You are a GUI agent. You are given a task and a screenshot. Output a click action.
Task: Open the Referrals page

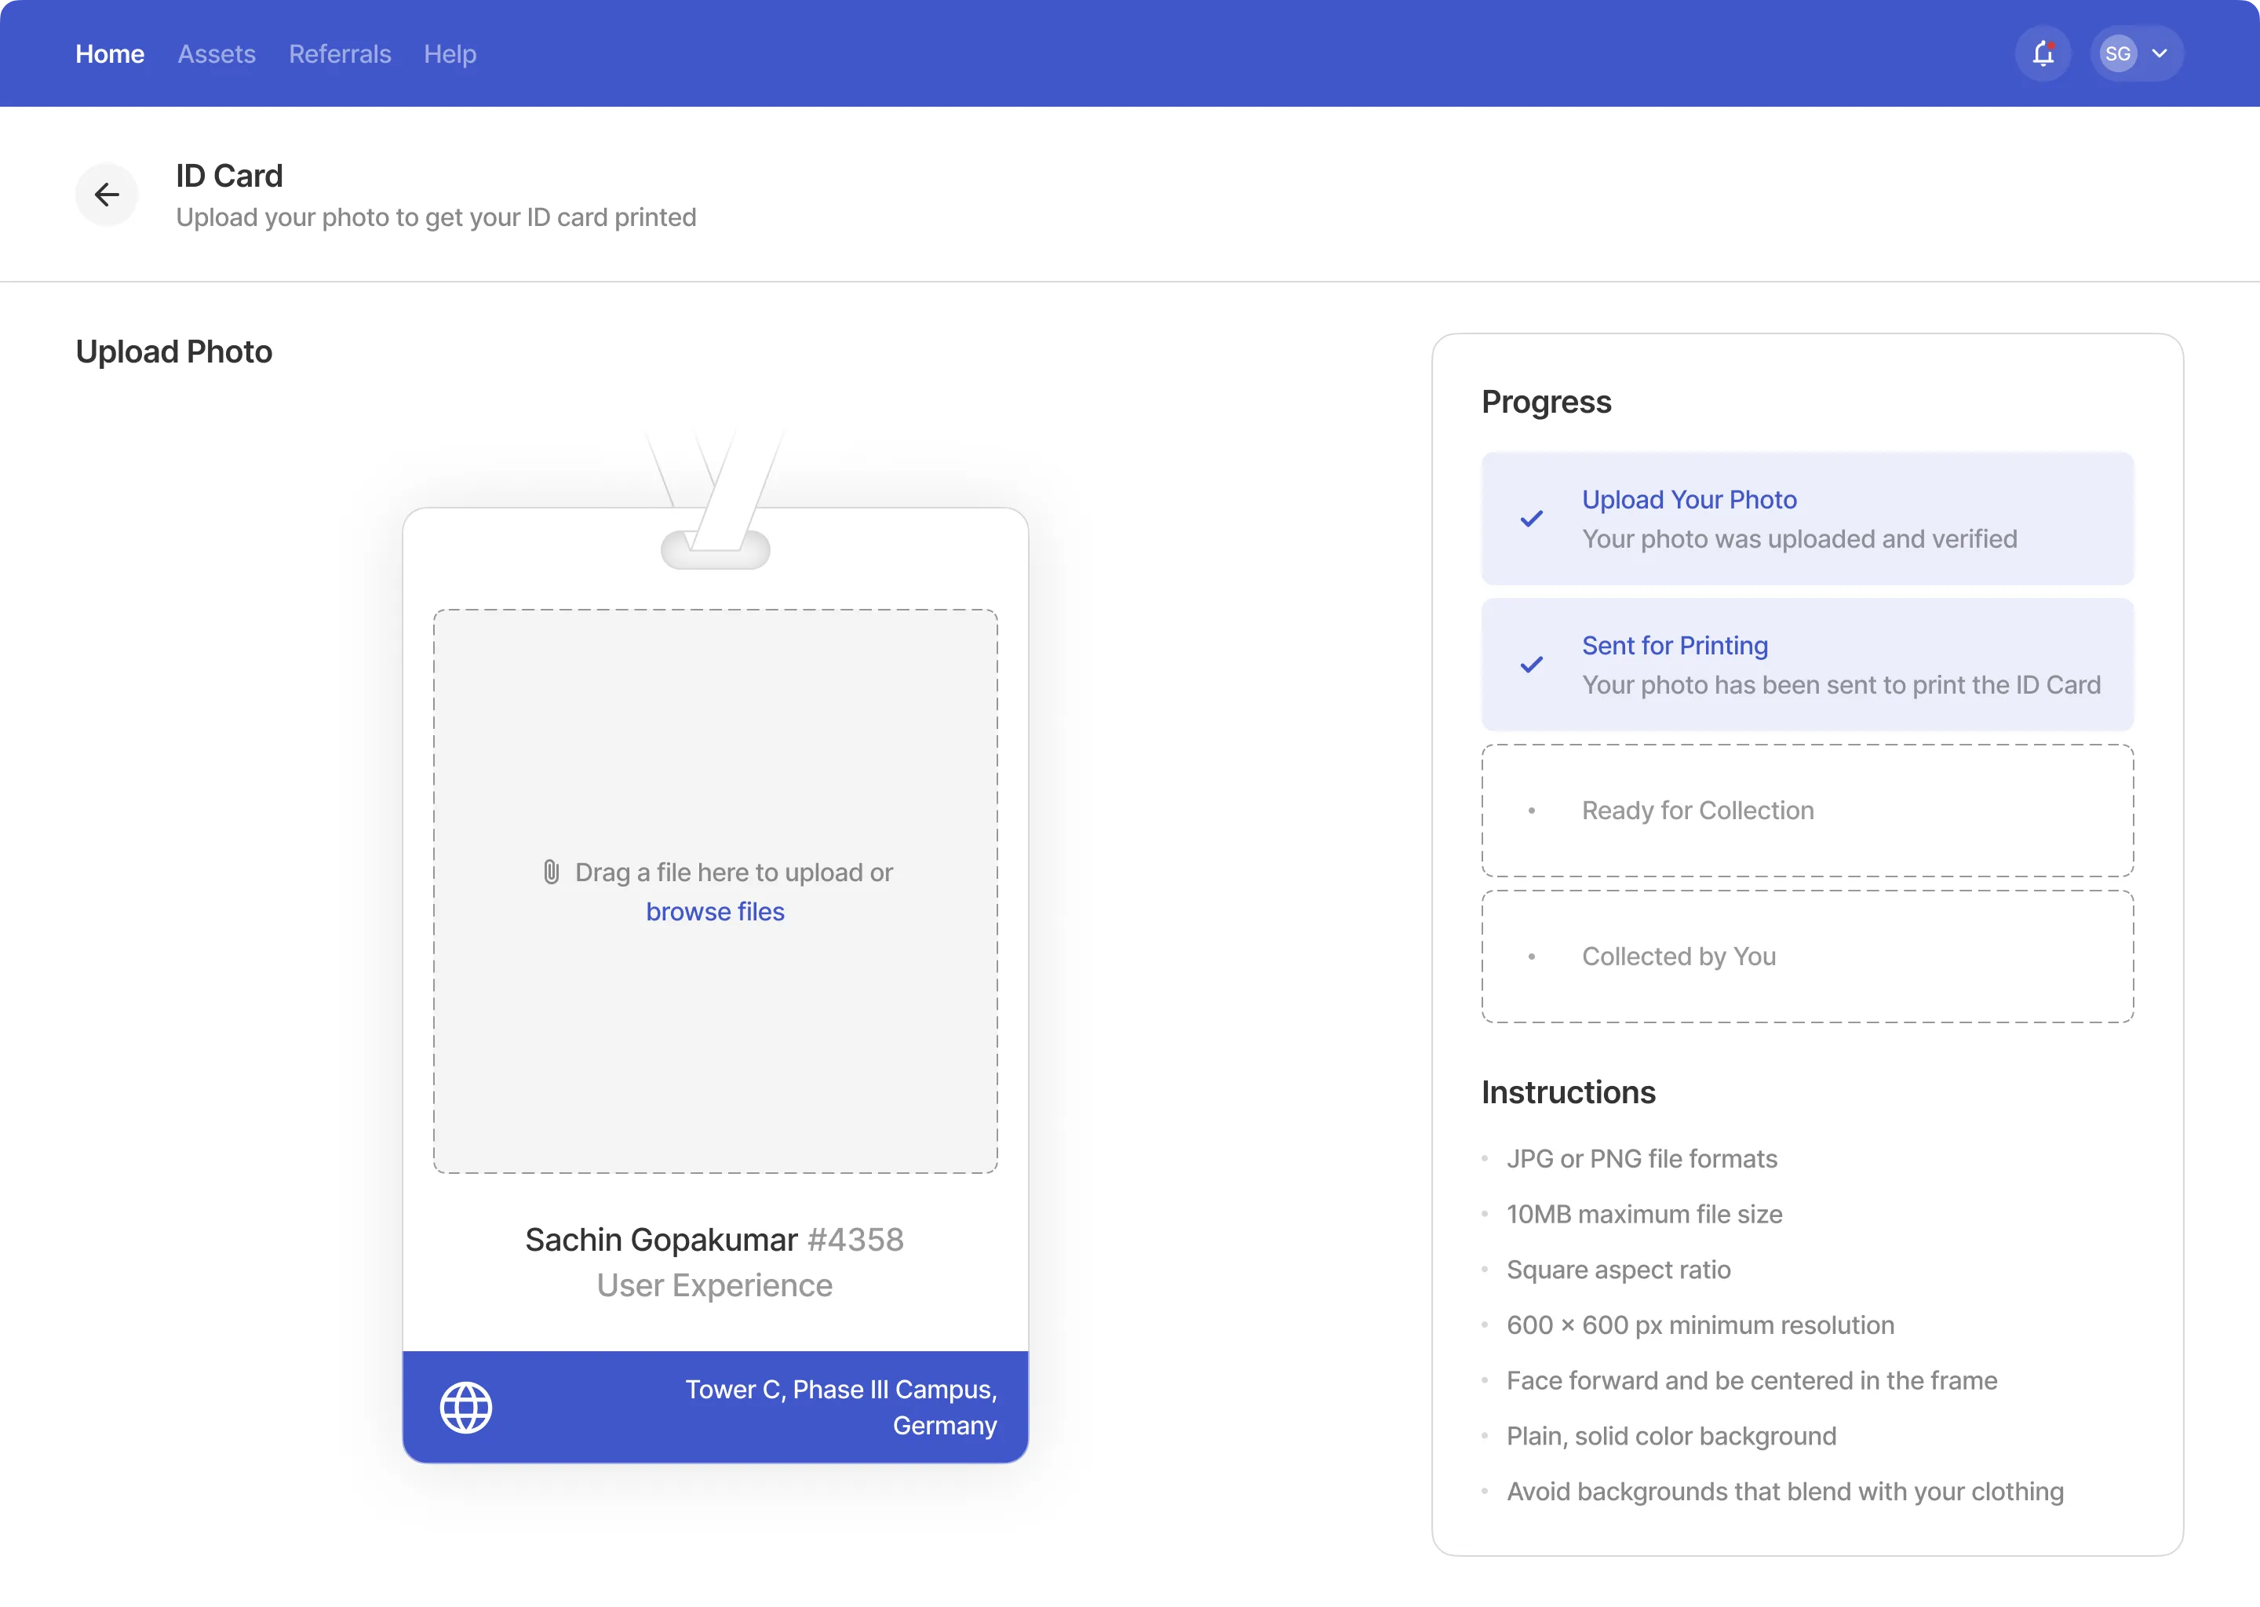click(340, 53)
